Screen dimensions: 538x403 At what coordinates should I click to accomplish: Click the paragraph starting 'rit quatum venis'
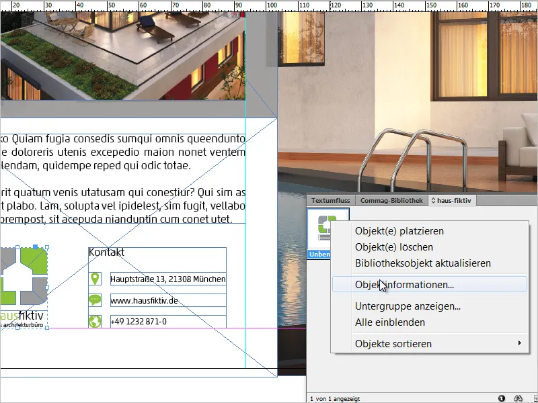point(123,206)
